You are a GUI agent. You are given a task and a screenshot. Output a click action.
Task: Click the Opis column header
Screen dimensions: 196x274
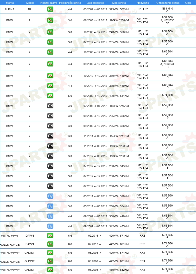click(x=188, y=3)
